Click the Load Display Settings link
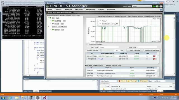The width and height of the screenshot is (179, 100). [153, 16]
